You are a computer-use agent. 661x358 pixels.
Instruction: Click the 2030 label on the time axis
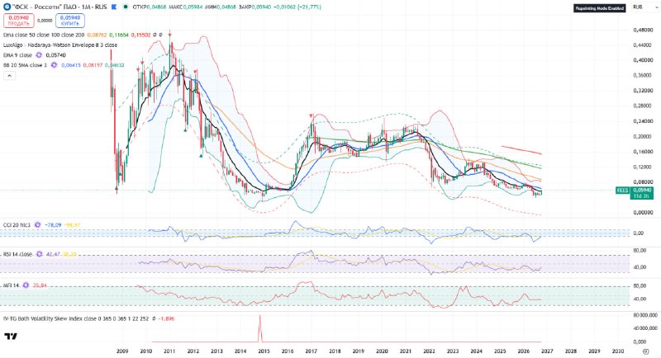click(618, 351)
